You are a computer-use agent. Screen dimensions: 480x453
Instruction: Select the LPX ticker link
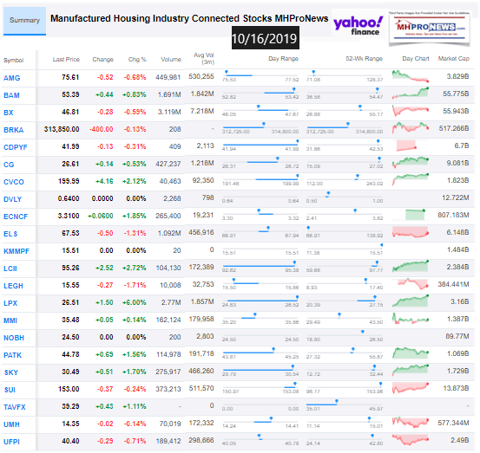click(x=10, y=303)
